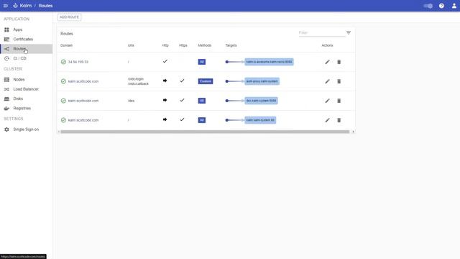The width and height of the screenshot is (460, 259).
Task: Edit the kalm.kalm-system 80 route
Action: (x=327, y=120)
